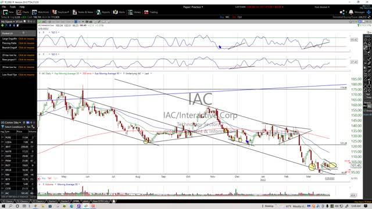The image size is (372, 209).
Task: Open Windows taskbar search
Action: coord(10,206)
